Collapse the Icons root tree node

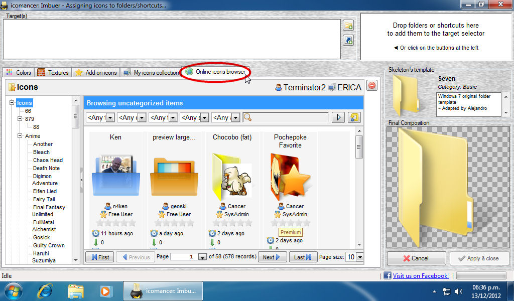click(x=12, y=103)
